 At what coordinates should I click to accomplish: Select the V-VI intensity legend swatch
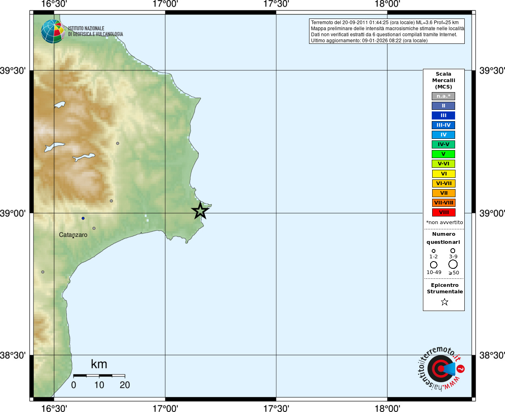pos(443,164)
